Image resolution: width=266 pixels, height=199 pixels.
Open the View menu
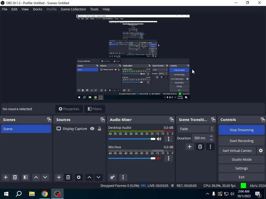pyautogui.click(x=25, y=9)
